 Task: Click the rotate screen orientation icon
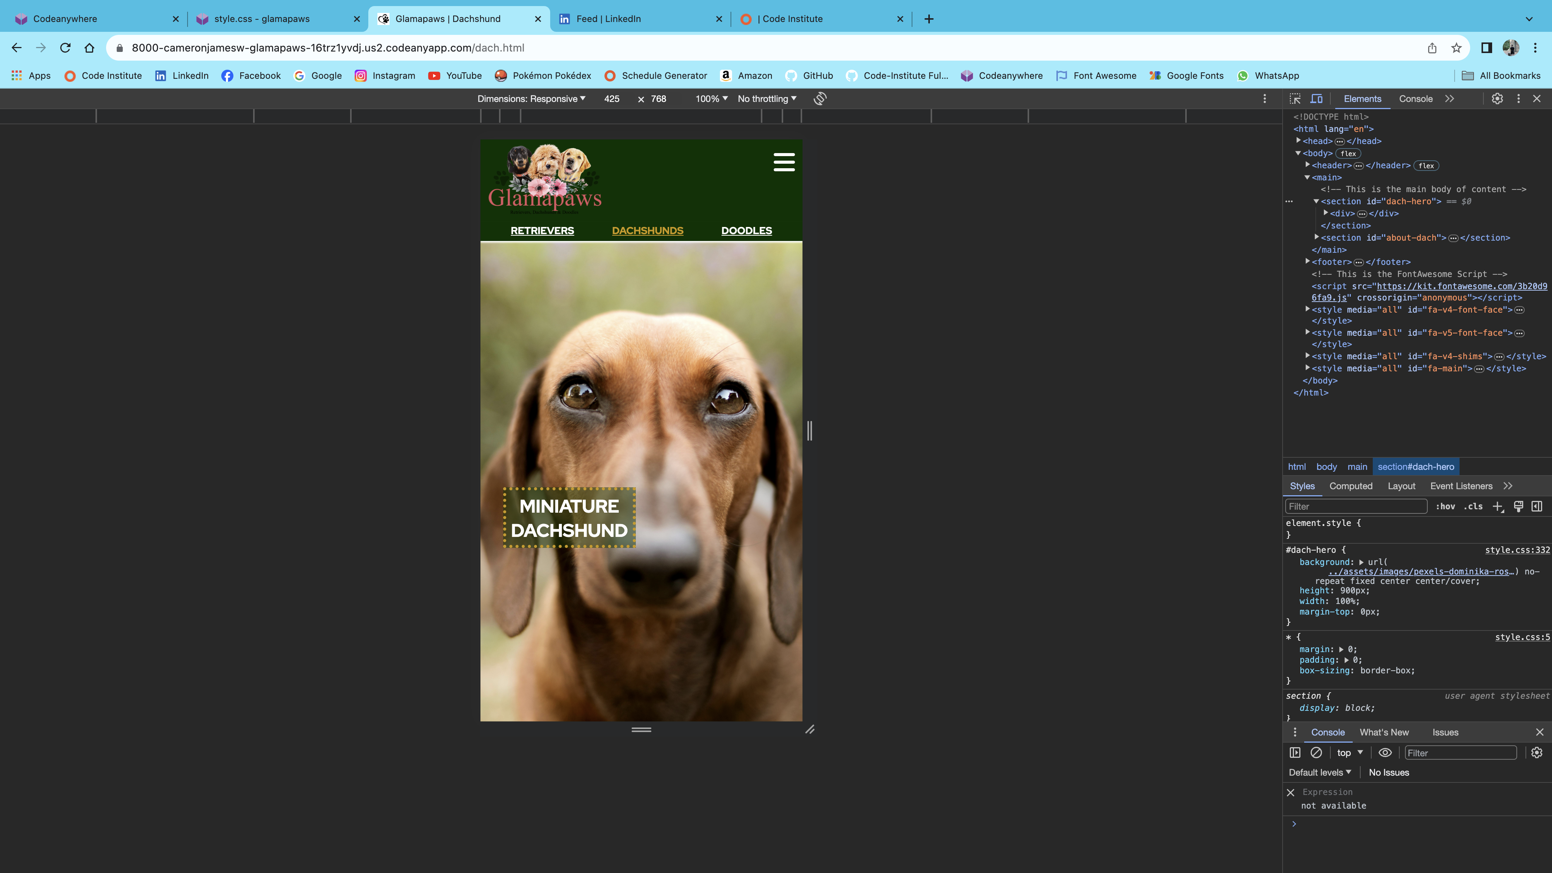point(820,99)
